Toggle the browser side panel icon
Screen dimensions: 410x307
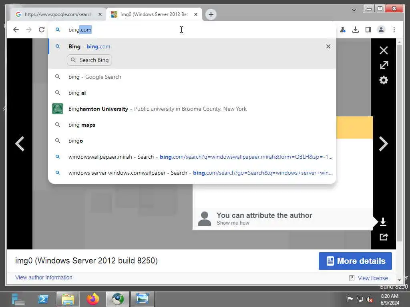(x=368, y=30)
